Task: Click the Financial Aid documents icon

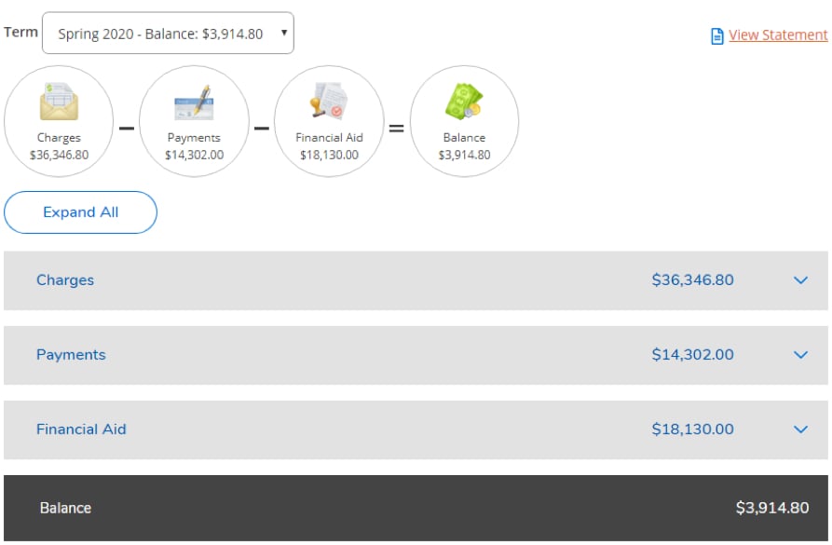Action: [x=327, y=102]
